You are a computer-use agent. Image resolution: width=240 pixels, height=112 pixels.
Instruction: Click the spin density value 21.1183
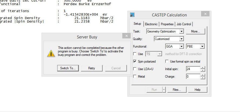coord(82,18)
